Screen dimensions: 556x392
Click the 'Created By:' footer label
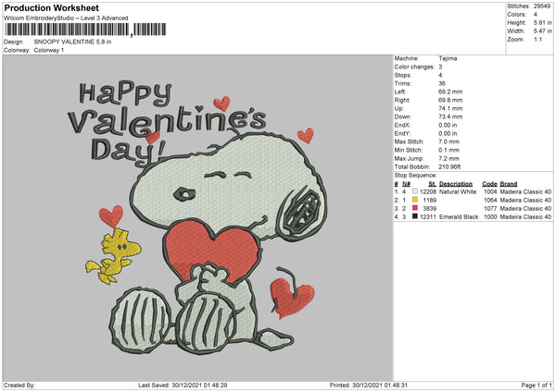tap(19, 385)
